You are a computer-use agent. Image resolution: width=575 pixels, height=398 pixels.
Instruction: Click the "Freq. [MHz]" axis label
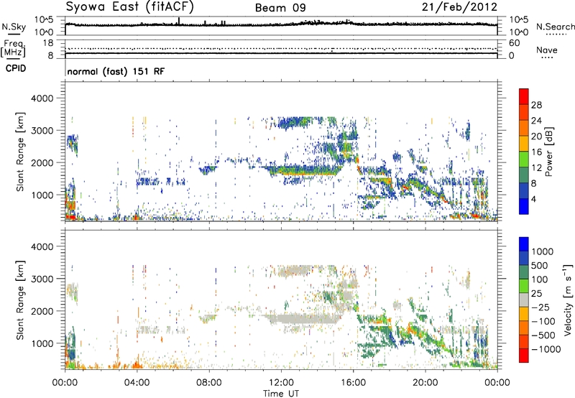[13, 49]
